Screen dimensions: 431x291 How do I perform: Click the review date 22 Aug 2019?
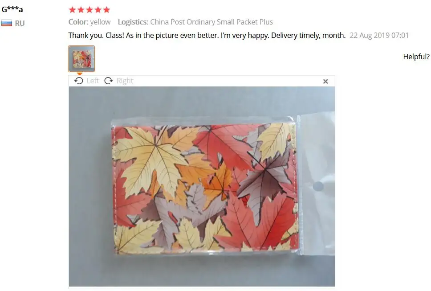coord(379,35)
